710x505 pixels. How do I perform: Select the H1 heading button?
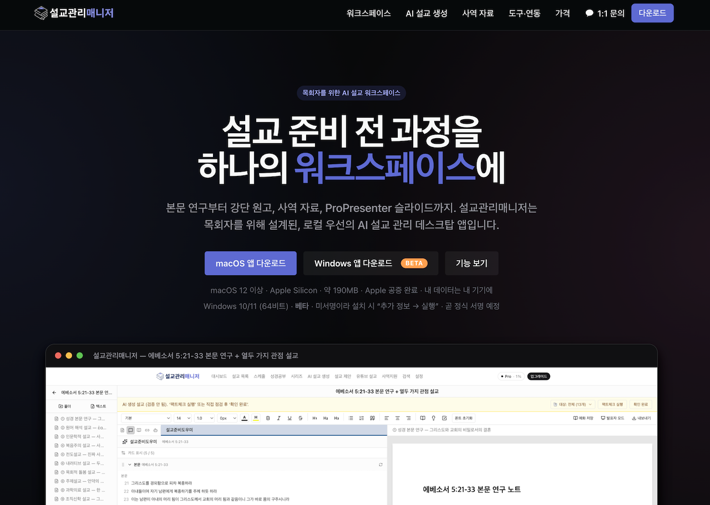click(315, 418)
